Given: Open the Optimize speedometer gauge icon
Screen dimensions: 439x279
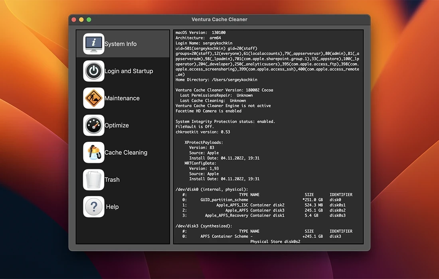Looking at the screenshot, I should tap(94, 125).
